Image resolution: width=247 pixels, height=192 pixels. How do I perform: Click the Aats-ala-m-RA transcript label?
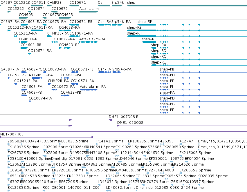(92, 39)
